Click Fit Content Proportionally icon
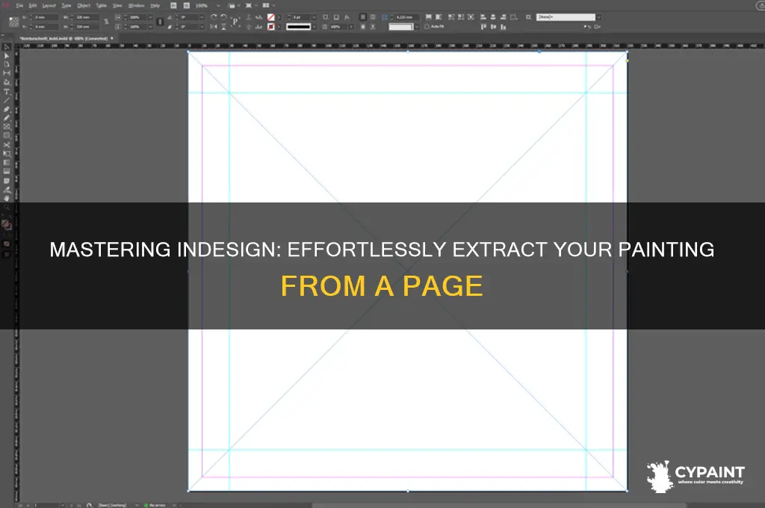The width and height of the screenshot is (765, 508). click(439, 17)
